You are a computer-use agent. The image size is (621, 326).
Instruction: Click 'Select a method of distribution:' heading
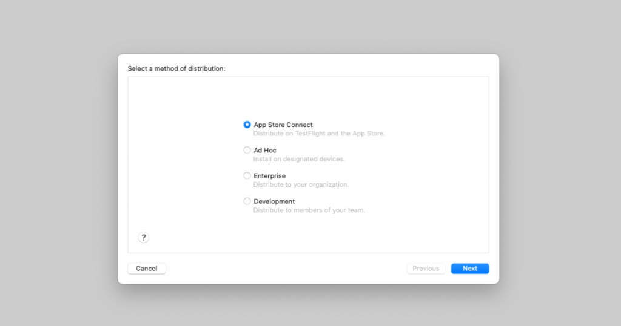click(176, 68)
